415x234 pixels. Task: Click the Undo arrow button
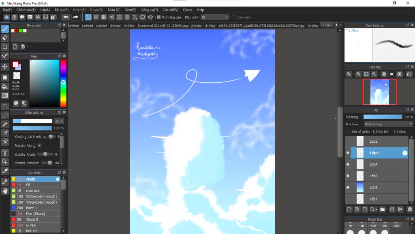tap(66, 17)
